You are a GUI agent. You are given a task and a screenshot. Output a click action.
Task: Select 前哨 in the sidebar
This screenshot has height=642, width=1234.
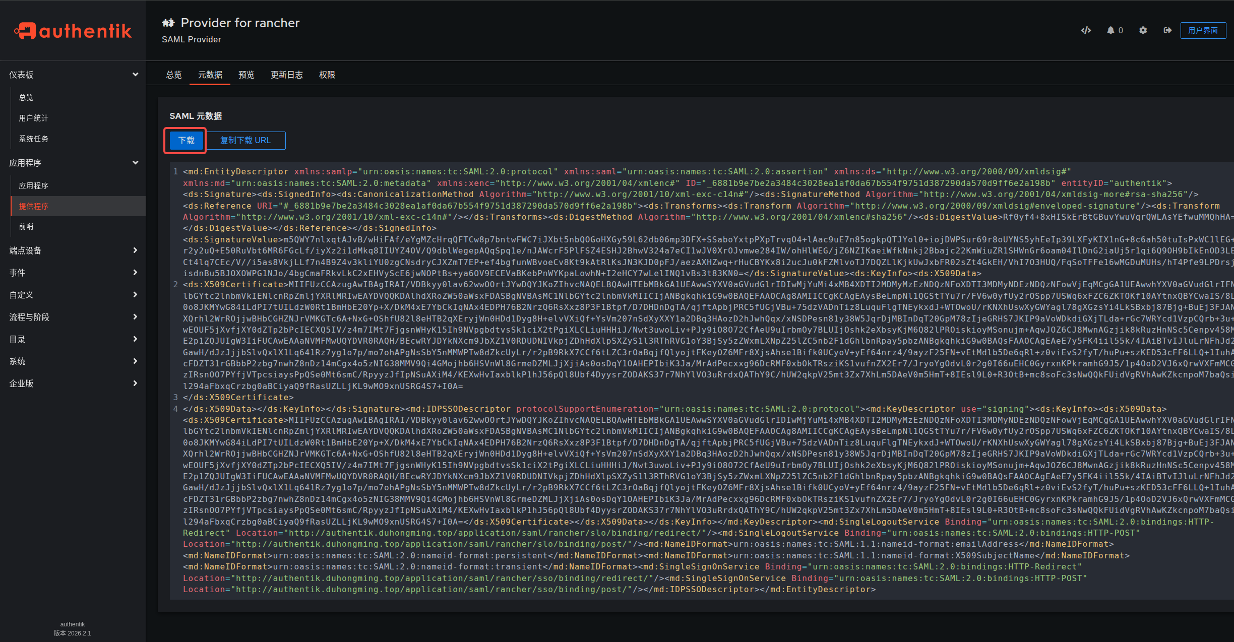[x=26, y=227]
